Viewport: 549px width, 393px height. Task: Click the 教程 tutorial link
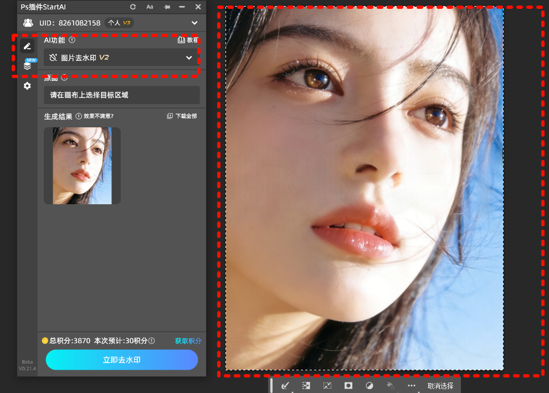(x=188, y=40)
